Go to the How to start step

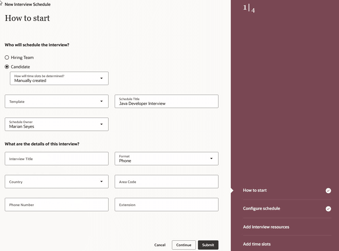point(255,190)
